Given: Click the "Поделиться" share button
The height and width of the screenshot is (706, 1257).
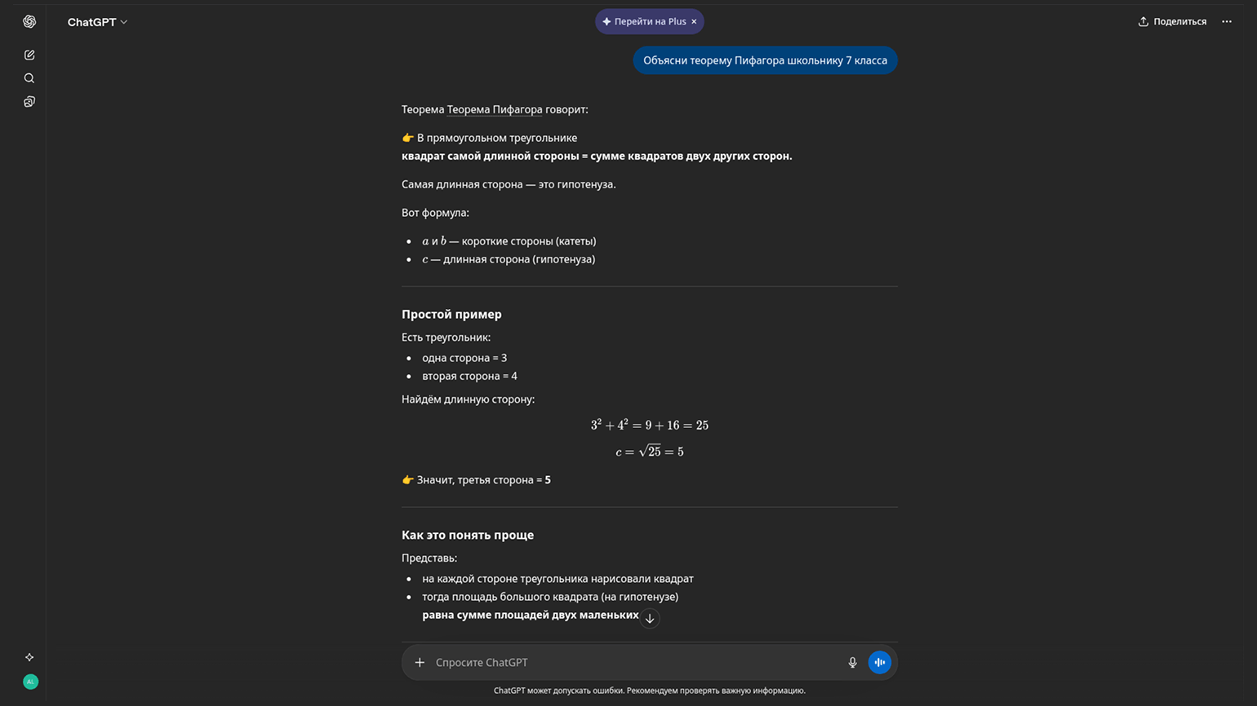Looking at the screenshot, I should click(x=1172, y=22).
